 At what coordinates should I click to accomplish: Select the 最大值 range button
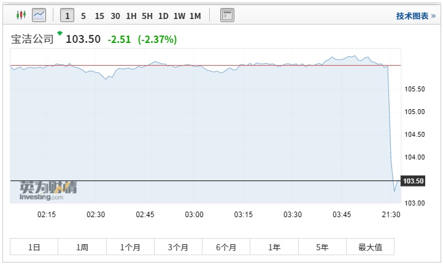(x=370, y=247)
